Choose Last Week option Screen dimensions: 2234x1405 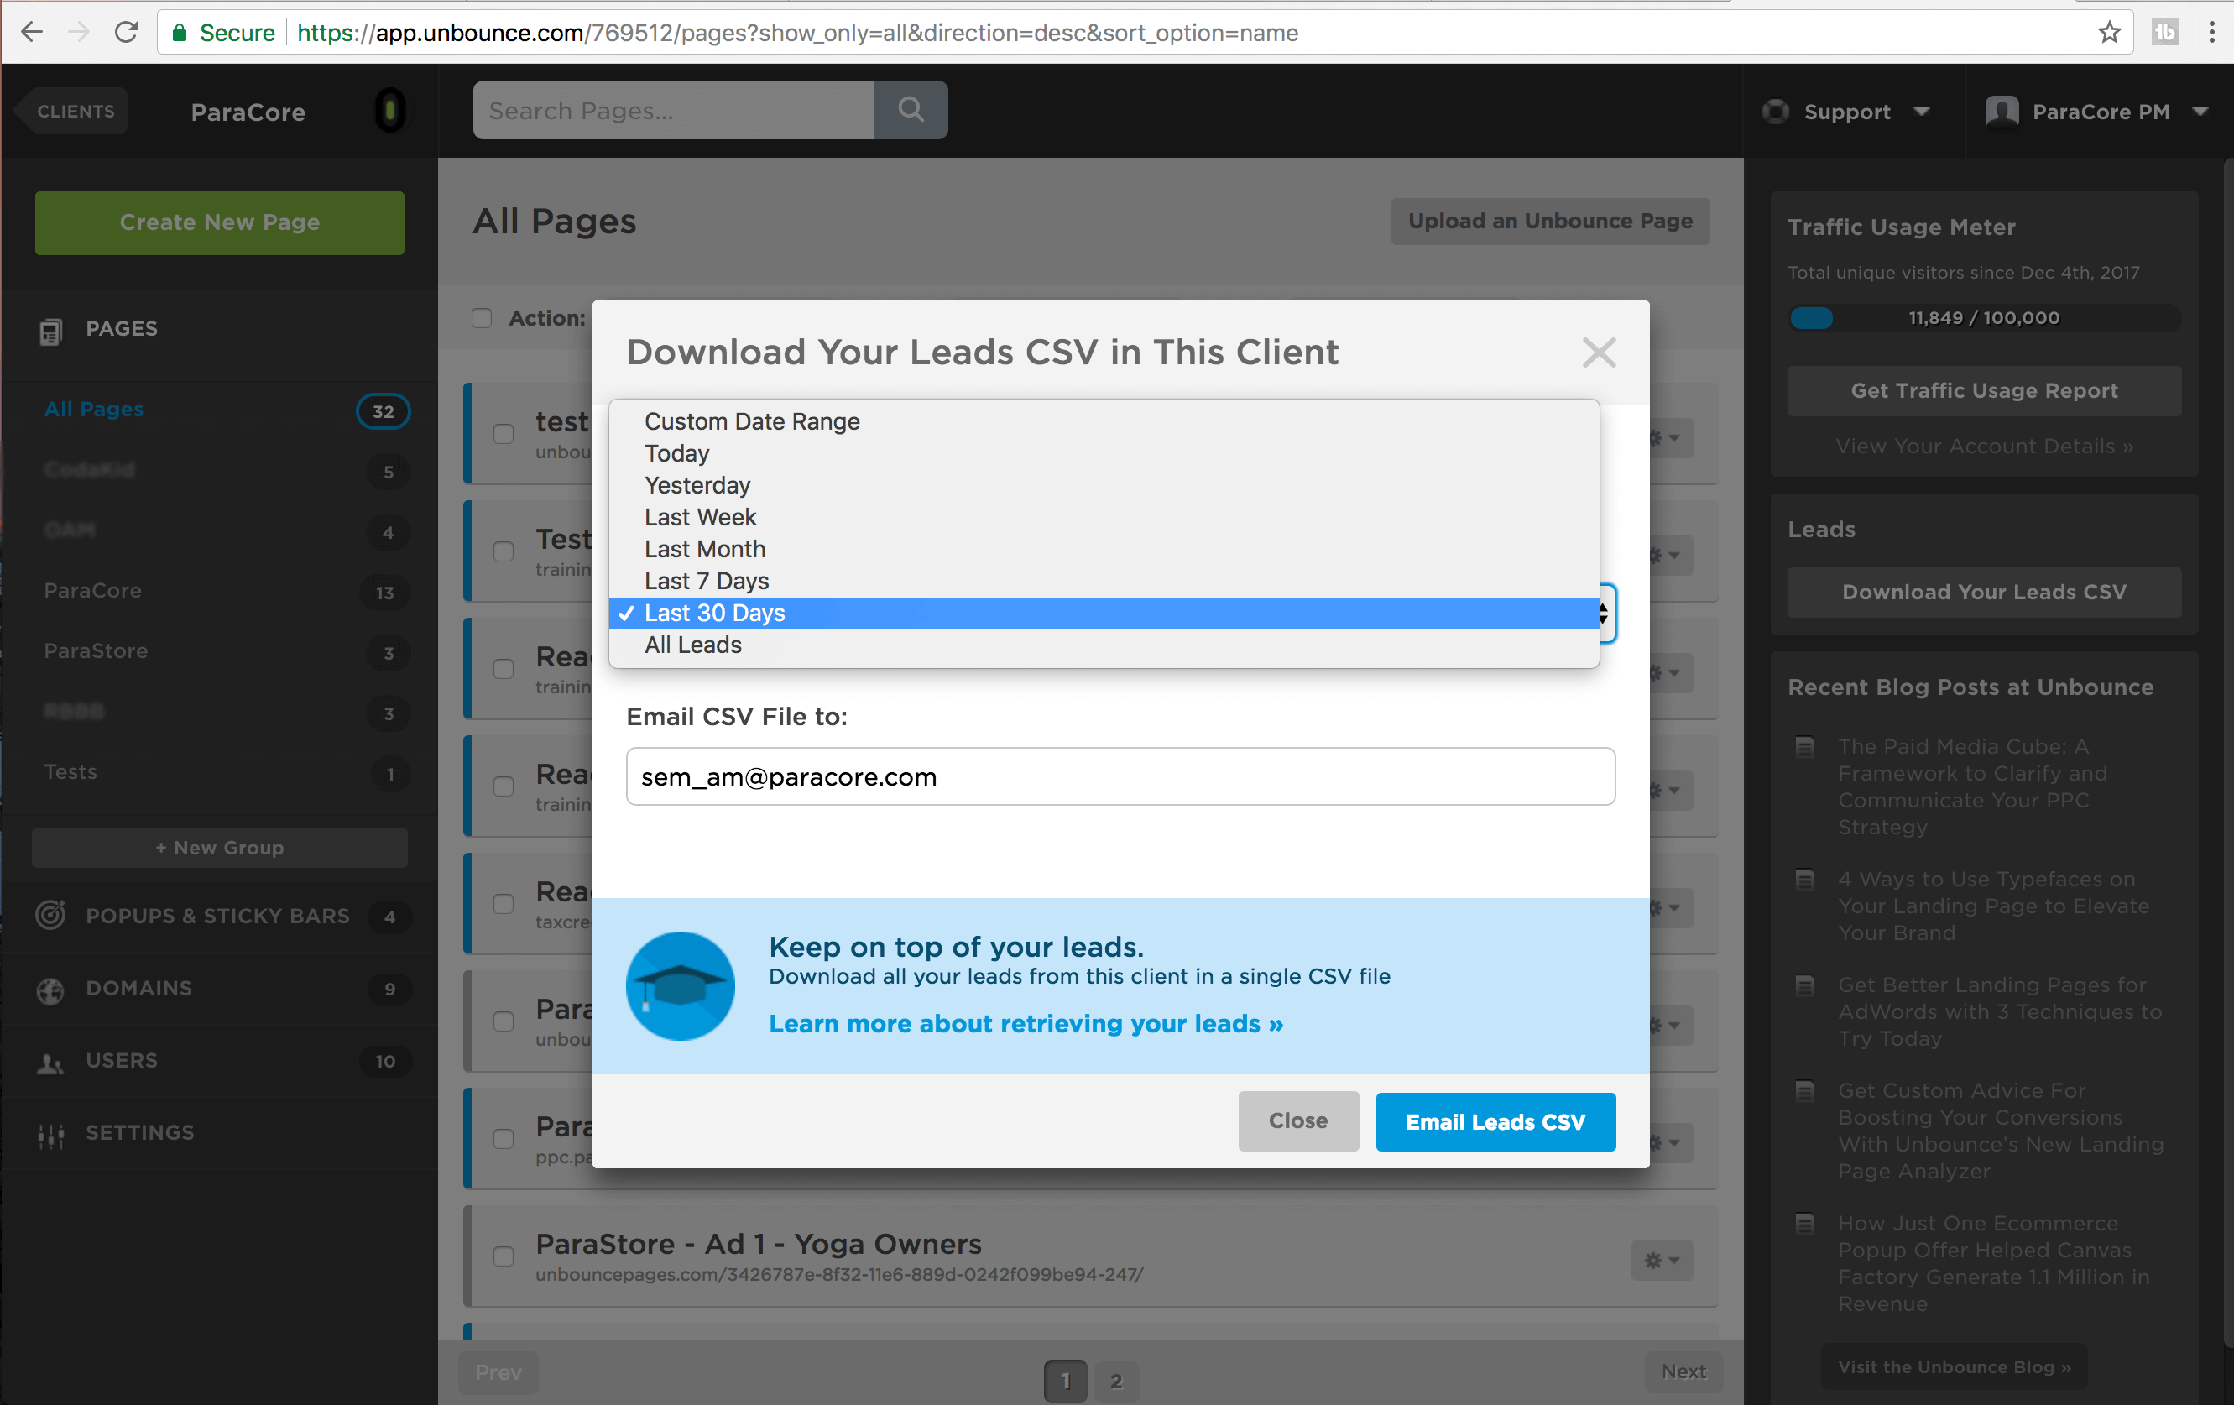click(x=1104, y=517)
